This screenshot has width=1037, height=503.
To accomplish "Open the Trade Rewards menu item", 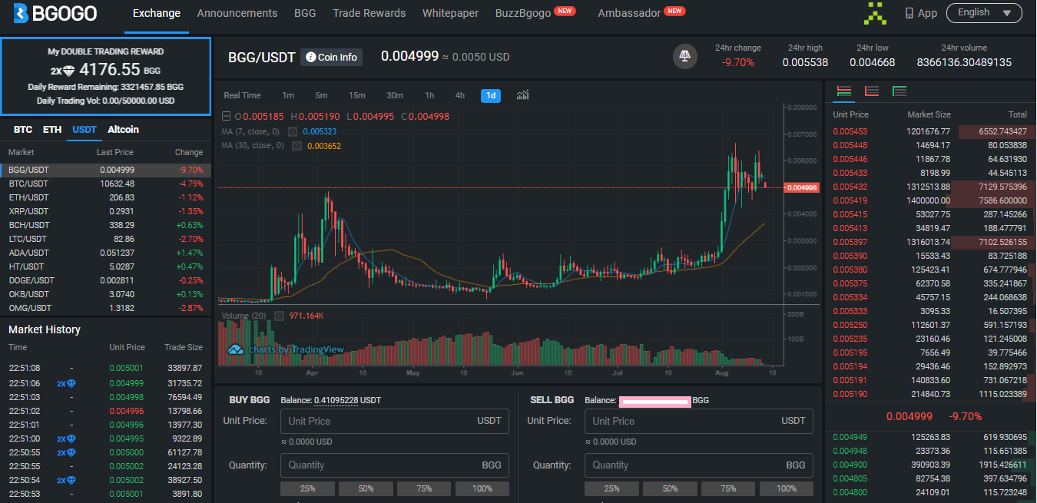I will [x=369, y=13].
